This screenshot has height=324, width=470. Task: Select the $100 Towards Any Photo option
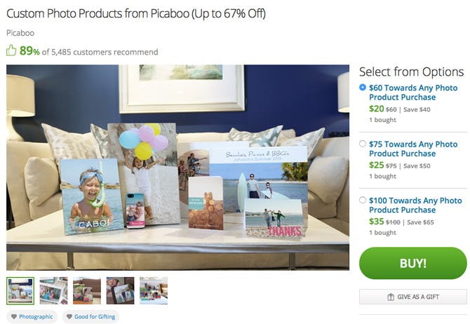point(363,200)
